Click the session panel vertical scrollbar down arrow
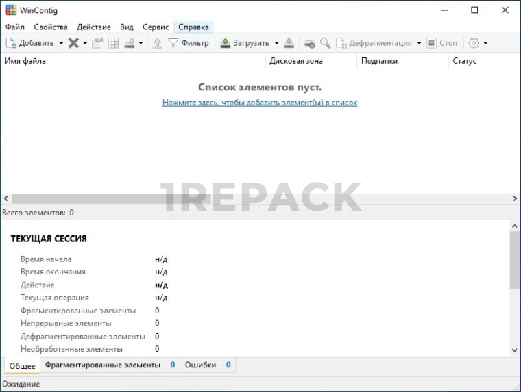 [x=515, y=350]
